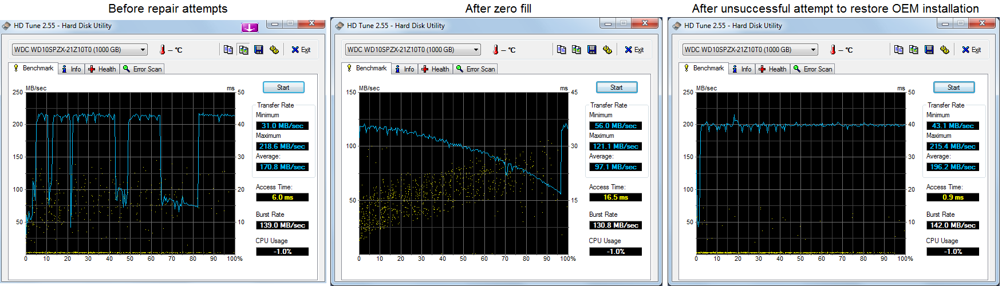Click copy screenshot icon in After zero fill window
The height and width of the screenshot is (286, 1002).
point(577,50)
